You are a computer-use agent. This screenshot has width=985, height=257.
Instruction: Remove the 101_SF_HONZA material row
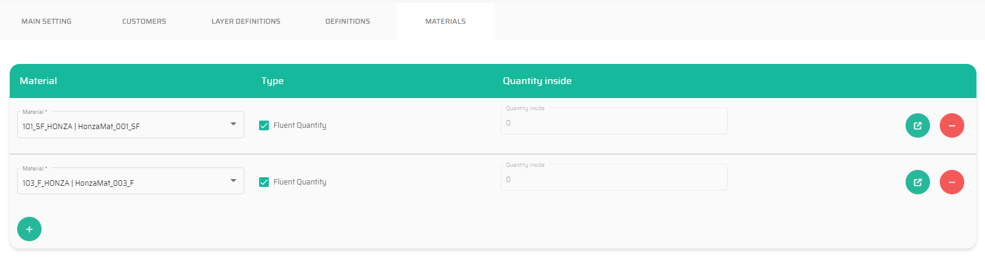click(951, 125)
